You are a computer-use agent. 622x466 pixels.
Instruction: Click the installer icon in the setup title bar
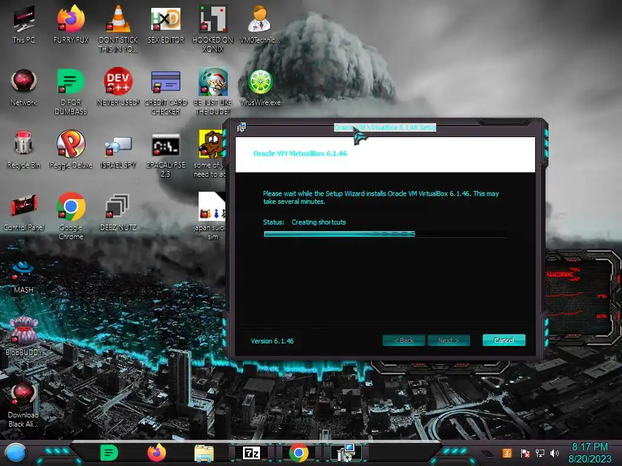point(241,127)
